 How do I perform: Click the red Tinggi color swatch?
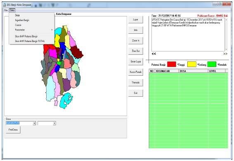click(172, 64)
